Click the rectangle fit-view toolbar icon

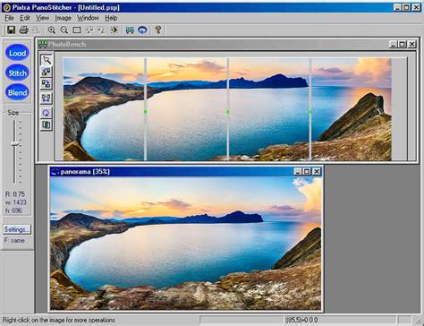77,30
